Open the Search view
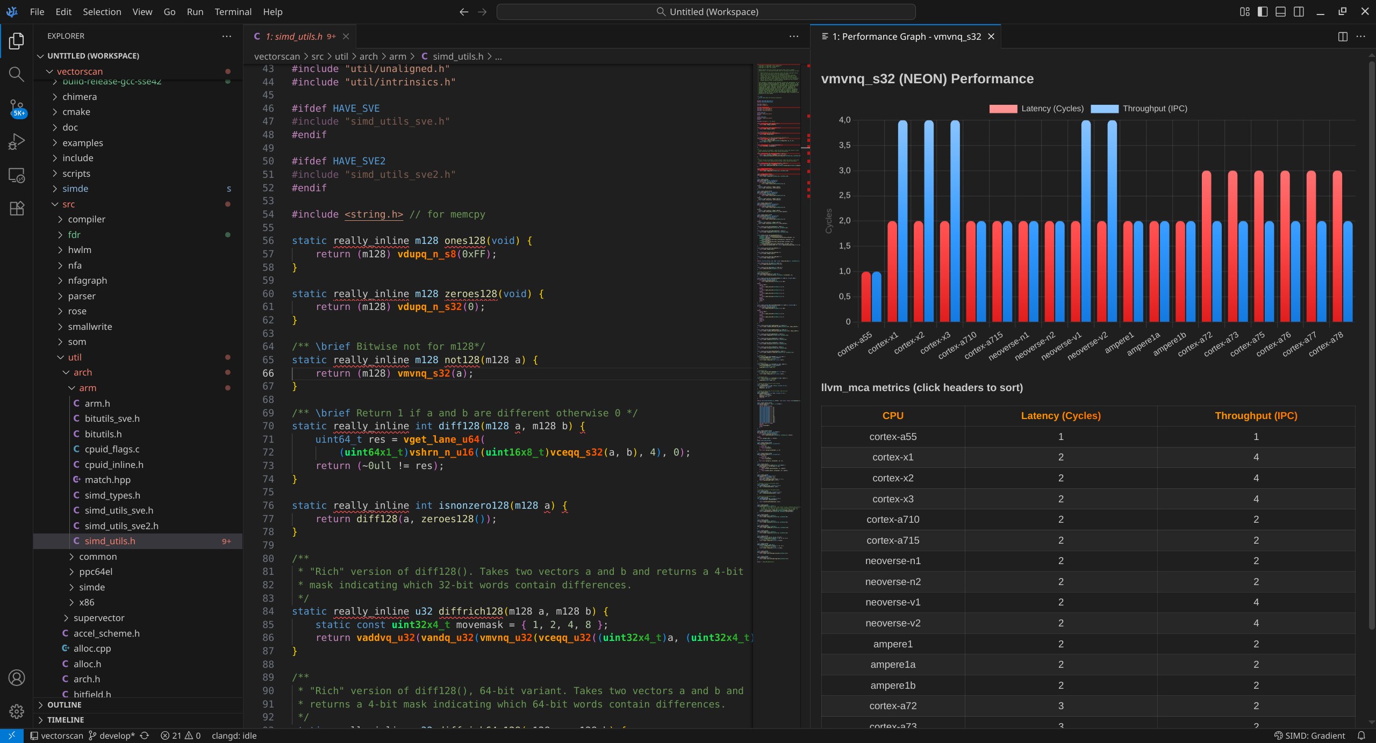 pos(16,74)
